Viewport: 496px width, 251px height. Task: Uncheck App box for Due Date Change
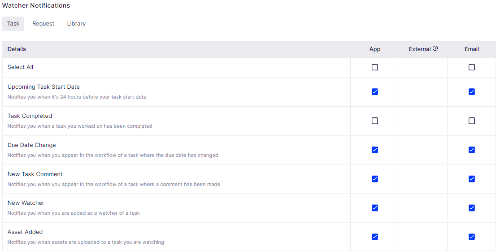375,150
